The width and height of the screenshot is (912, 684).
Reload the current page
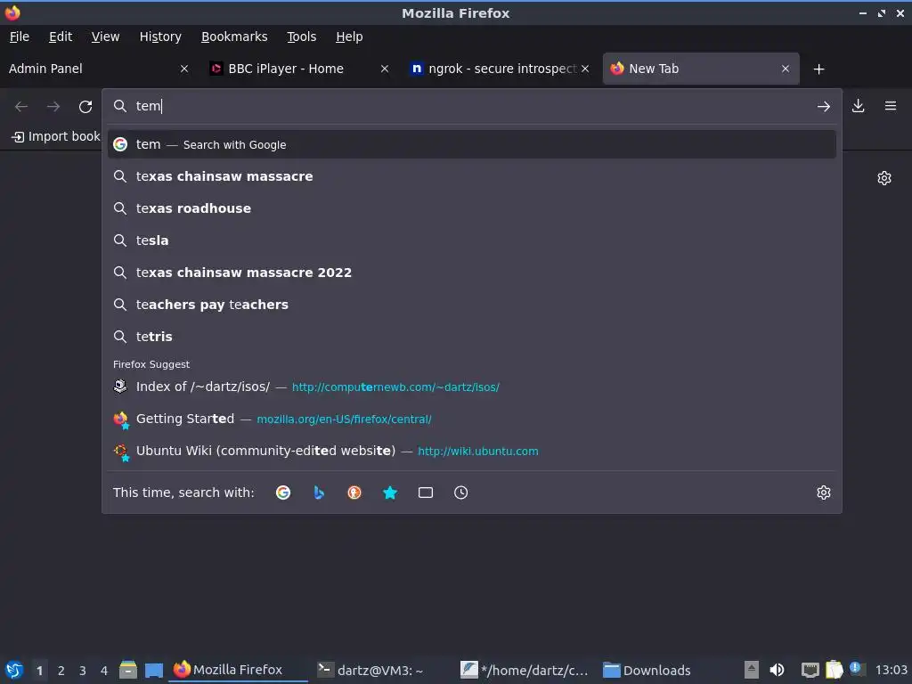[85, 107]
